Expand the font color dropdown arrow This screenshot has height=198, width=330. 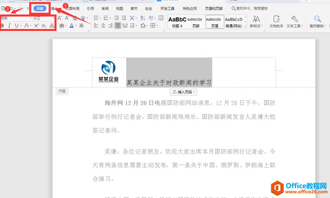(76, 26)
